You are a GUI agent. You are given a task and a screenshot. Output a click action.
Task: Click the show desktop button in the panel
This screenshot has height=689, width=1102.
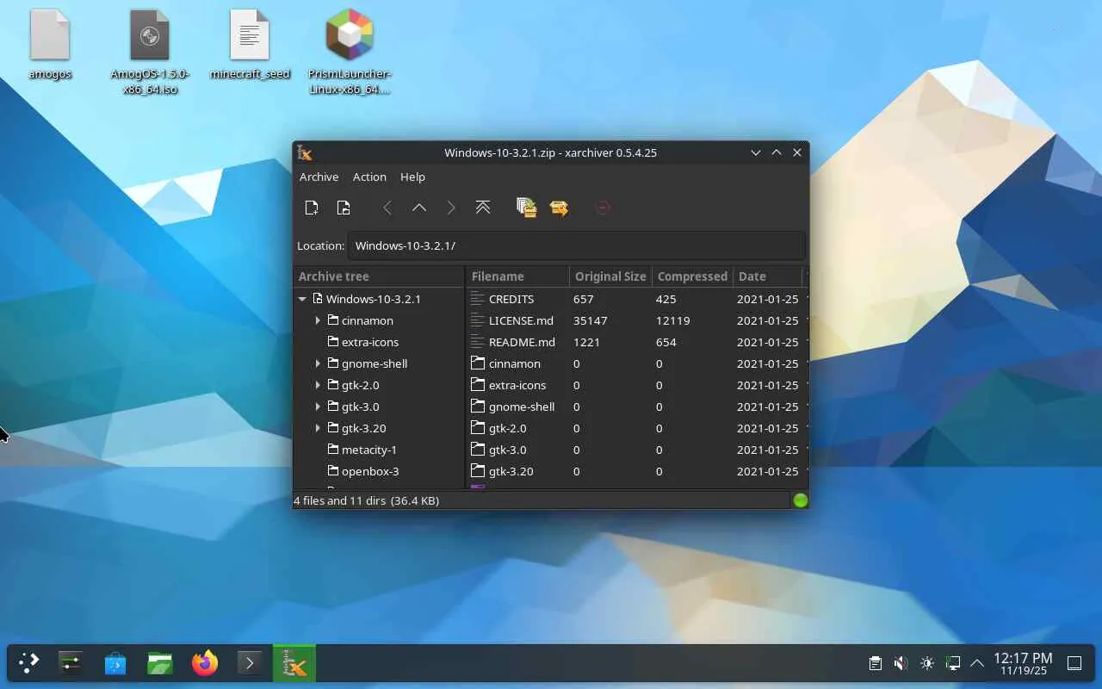[1074, 663]
